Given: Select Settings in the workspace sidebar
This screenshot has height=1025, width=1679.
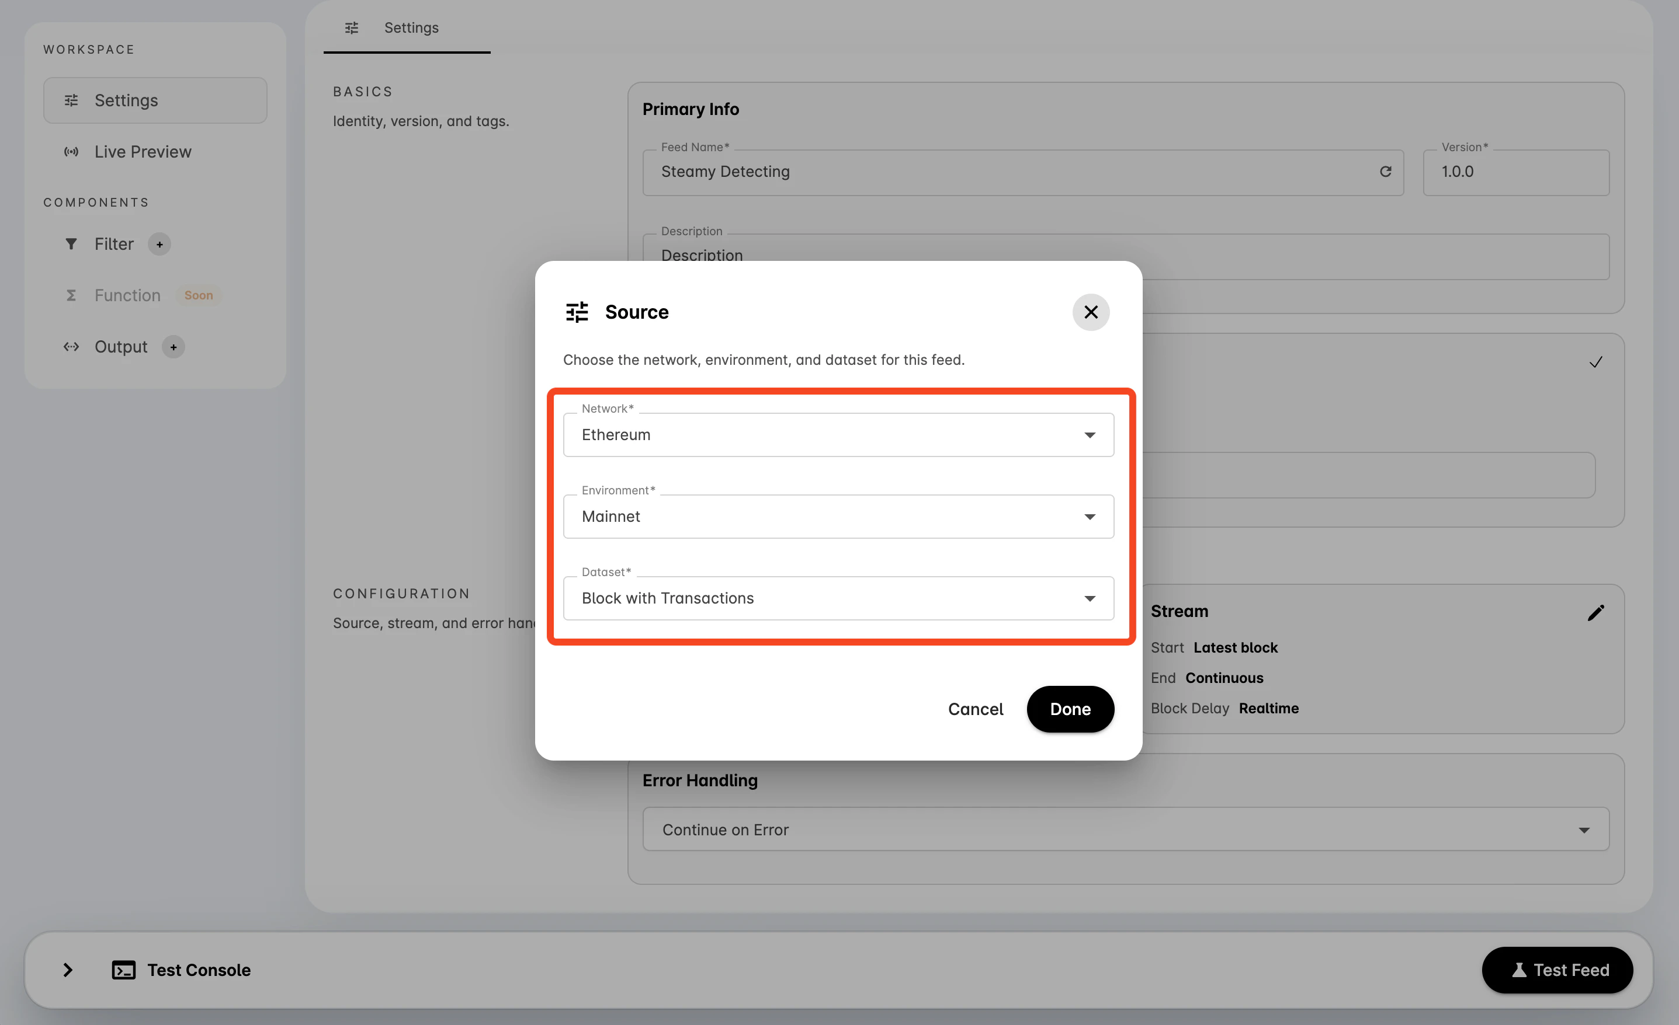Looking at the screenshot, I should pos(155,100).
